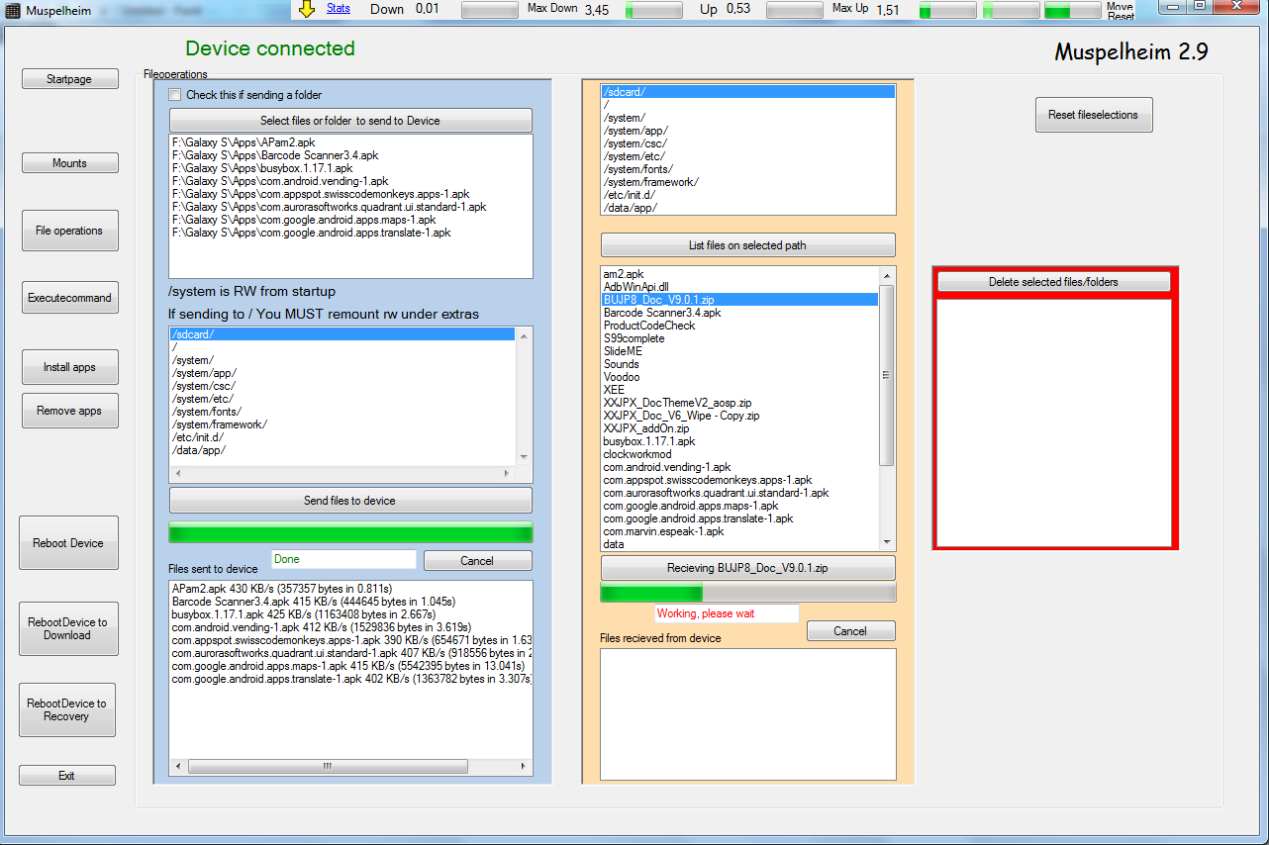The image size is (1269, 845).
Task: Switch to the Mounts section
Action: coord(69,163)
